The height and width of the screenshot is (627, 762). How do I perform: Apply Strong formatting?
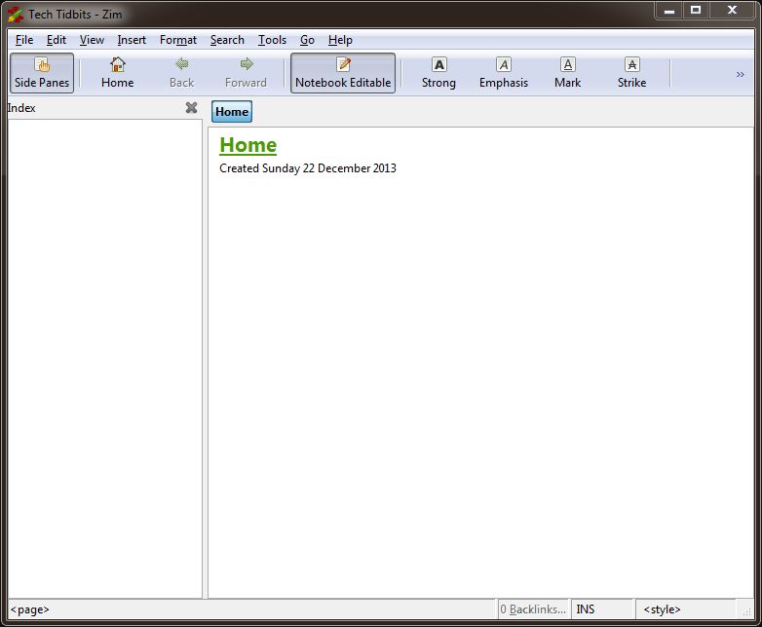coord(438,73)
